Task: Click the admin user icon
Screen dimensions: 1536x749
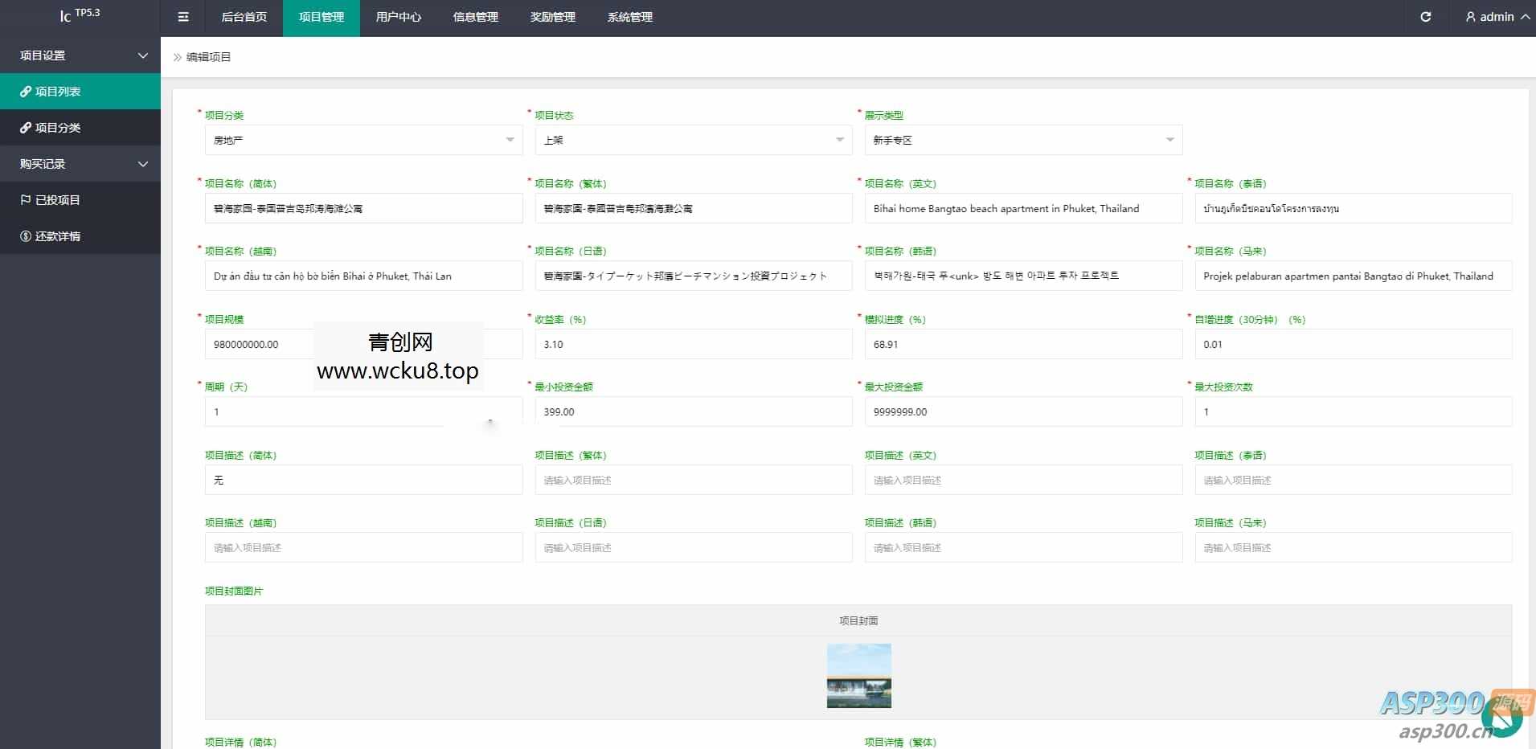Action: point(1470,17)
